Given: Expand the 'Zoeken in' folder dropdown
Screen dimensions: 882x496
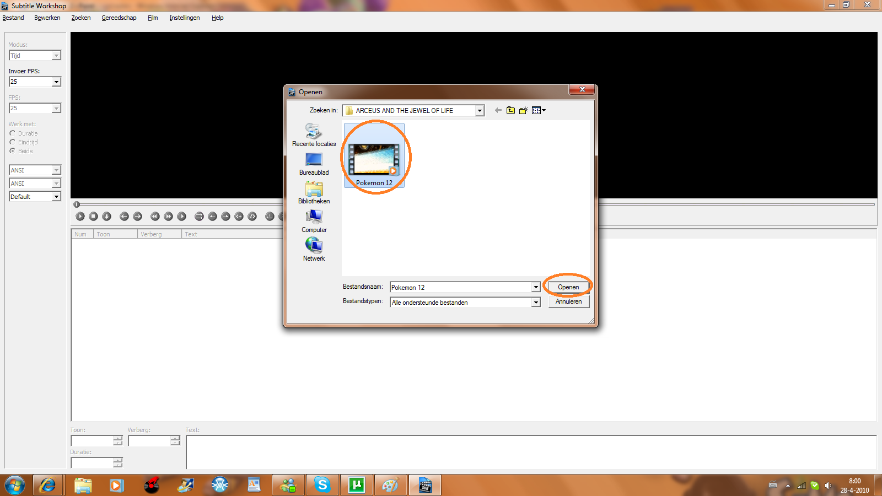Looking at the screenshot, I should 479,111.
